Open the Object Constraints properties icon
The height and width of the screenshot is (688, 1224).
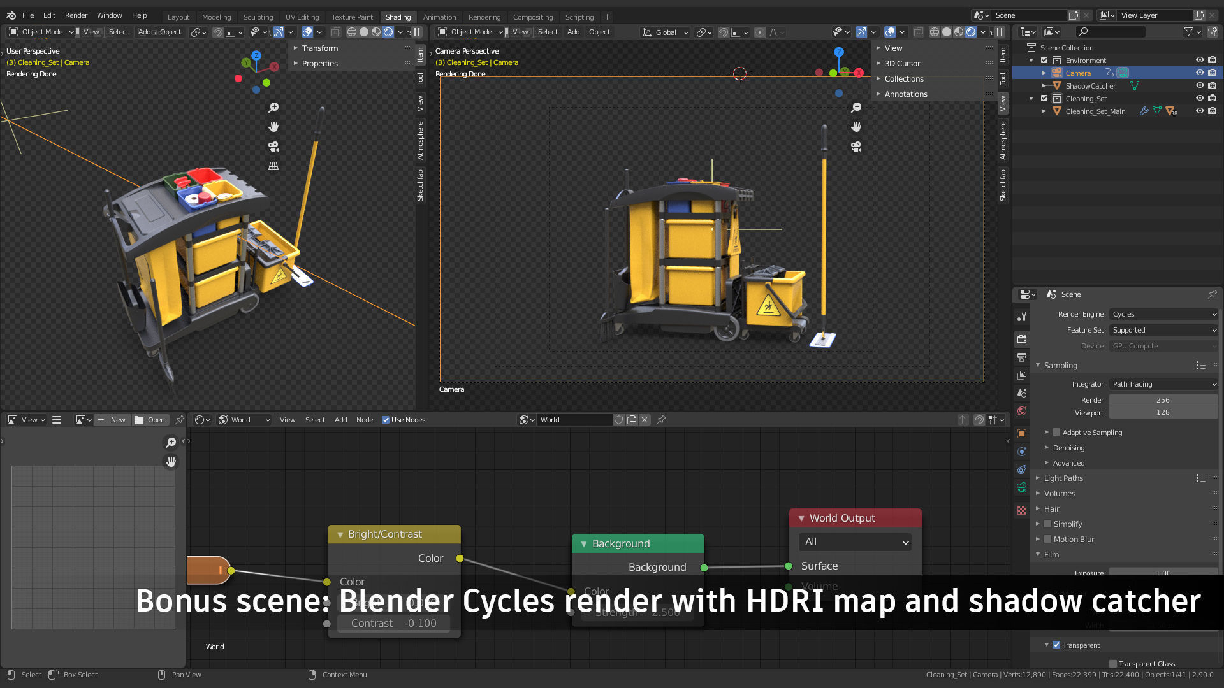1022,469
